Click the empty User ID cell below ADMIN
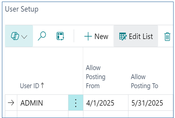175x118 pixels. pyautogui.click(x=43, y=114)
